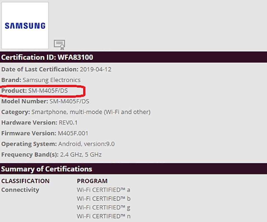
Task: Click the Firmware Version: label
Action: click(29, 133)
